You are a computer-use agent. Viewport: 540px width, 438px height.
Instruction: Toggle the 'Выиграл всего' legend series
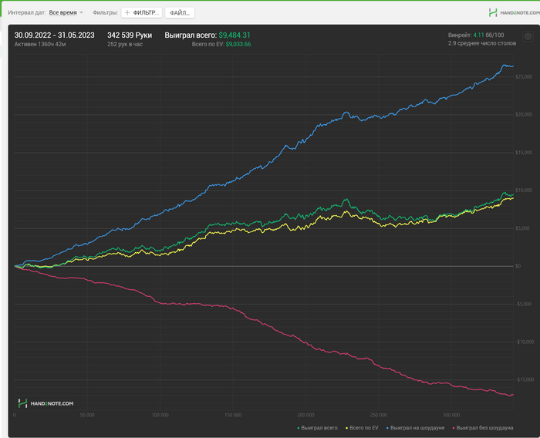pyautogui.click(x=318, y=428)
